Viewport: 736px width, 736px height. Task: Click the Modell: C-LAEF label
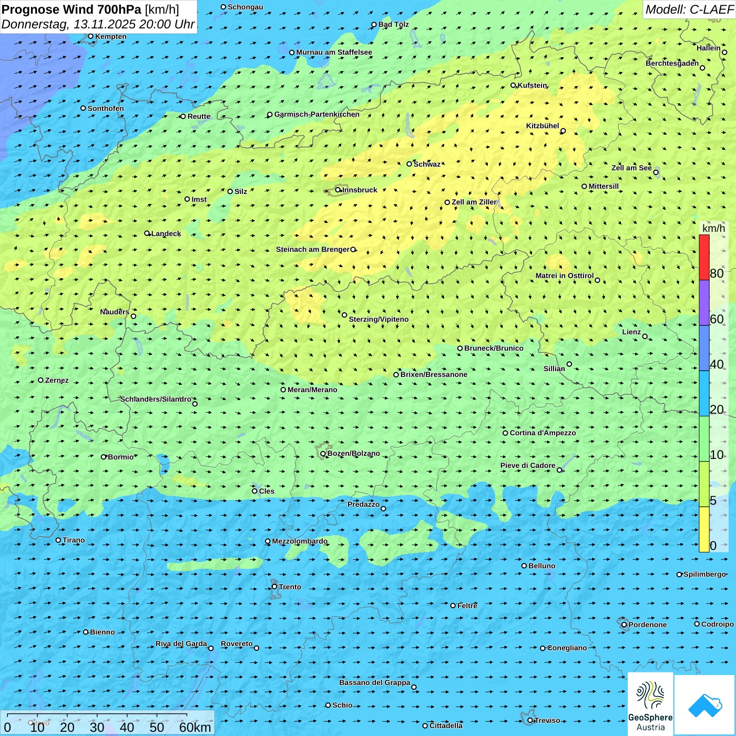(689, 9)
